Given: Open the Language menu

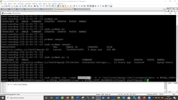Looking at the screenshot, I should pyautogui.click(x=28, y=4).
